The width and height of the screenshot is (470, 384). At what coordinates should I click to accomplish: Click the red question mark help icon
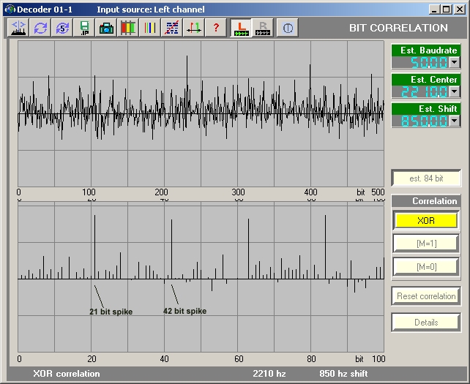click(x=216, y=28)
